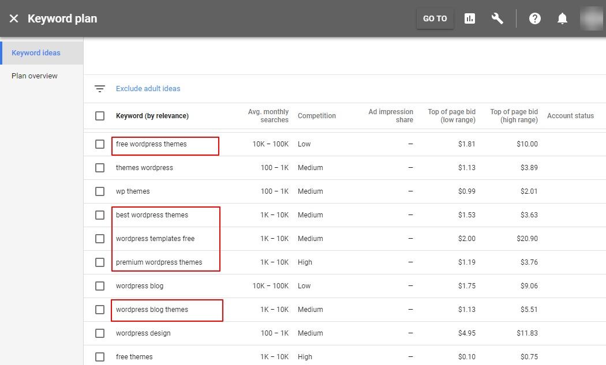Click the 'wordpress blog' keyword text
Viewport: 606px width, 365px height.
140,286
